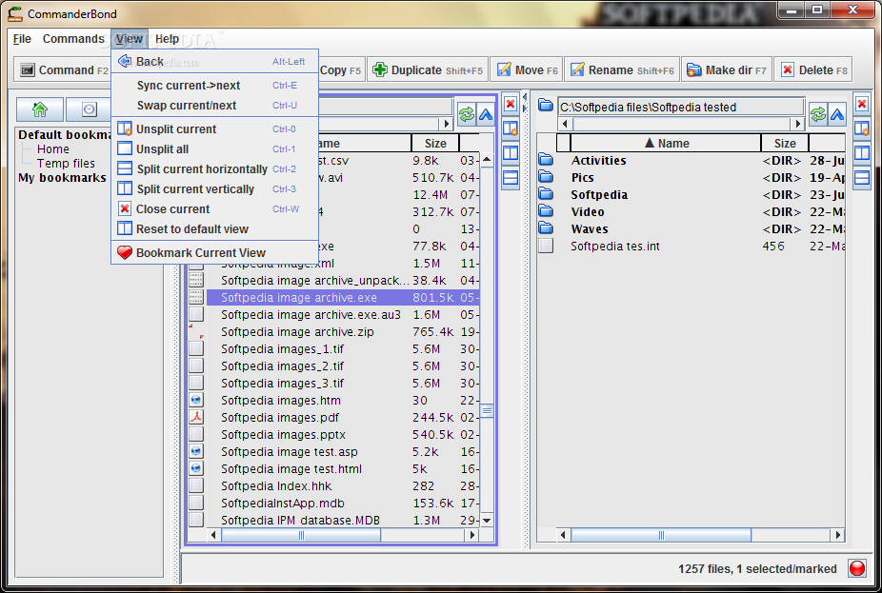Select Swap current/next menu entry
882x593 pixels.
click(215, 105)
